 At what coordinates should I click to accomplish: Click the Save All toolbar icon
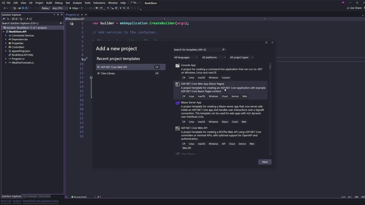[26, 8]
